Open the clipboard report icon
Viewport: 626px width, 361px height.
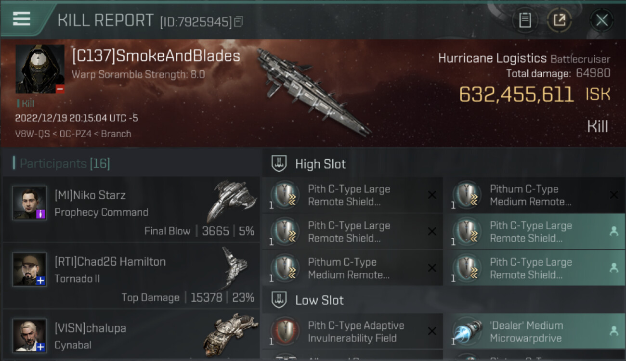click(x=525, y=20)
